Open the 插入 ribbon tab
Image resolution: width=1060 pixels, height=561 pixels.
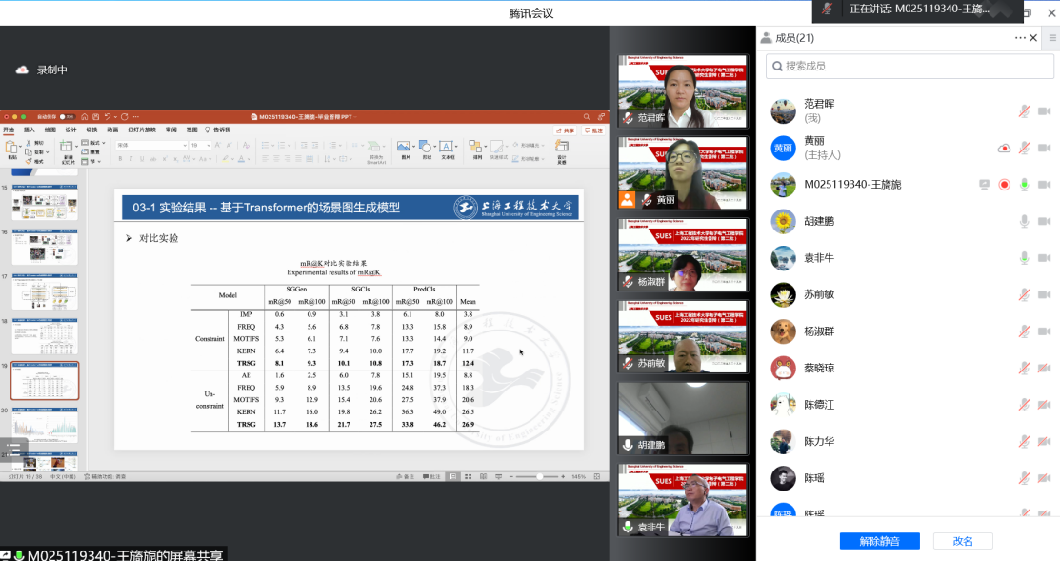click(30, 130)
